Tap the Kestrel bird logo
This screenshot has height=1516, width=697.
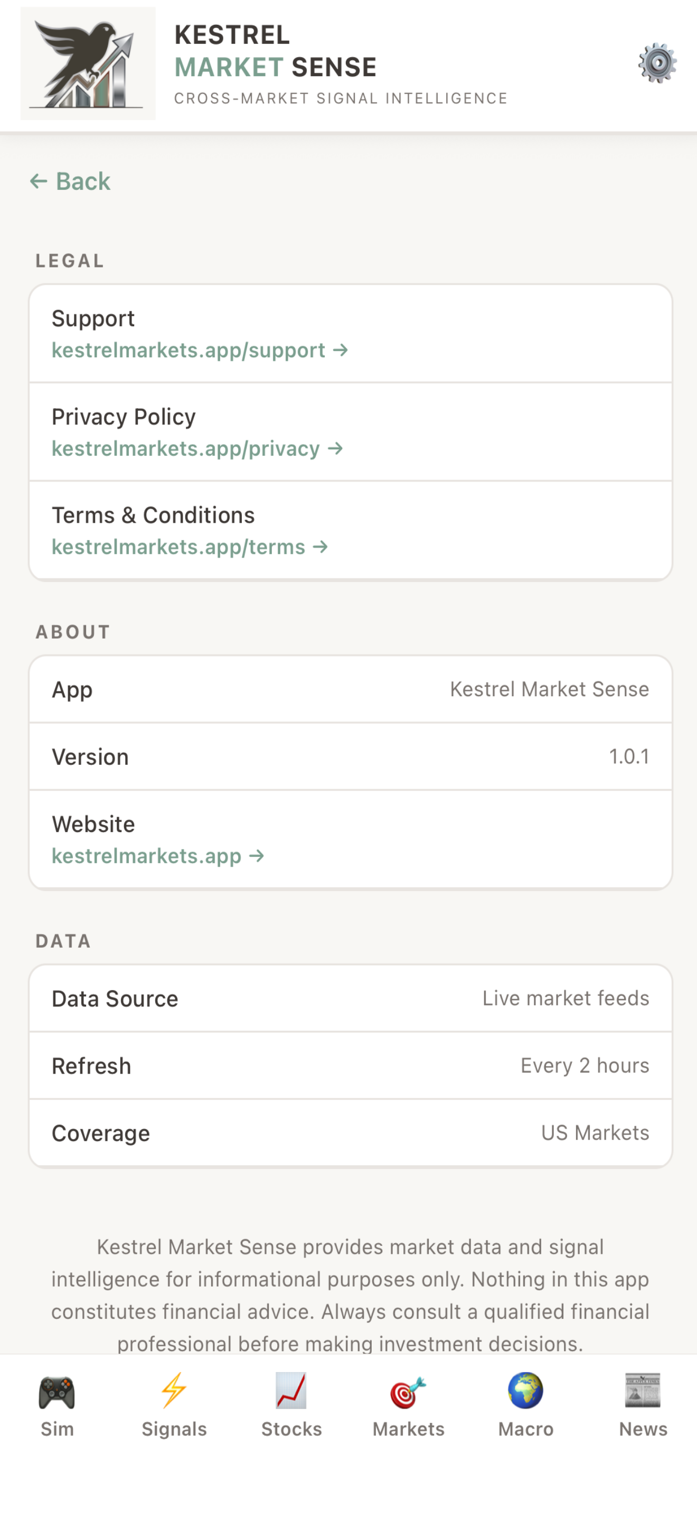click(88, 63)
